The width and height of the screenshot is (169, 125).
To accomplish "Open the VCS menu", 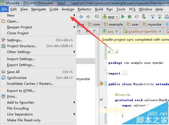I will click(132, 9).
